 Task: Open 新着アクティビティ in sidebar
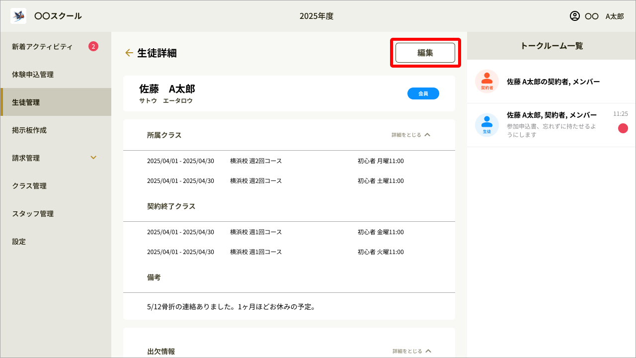pos(42,47)
